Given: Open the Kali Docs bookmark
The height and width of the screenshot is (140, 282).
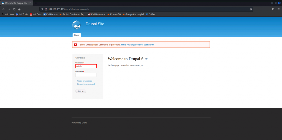Looking at the screenshot, I should [x=36, y=14].
